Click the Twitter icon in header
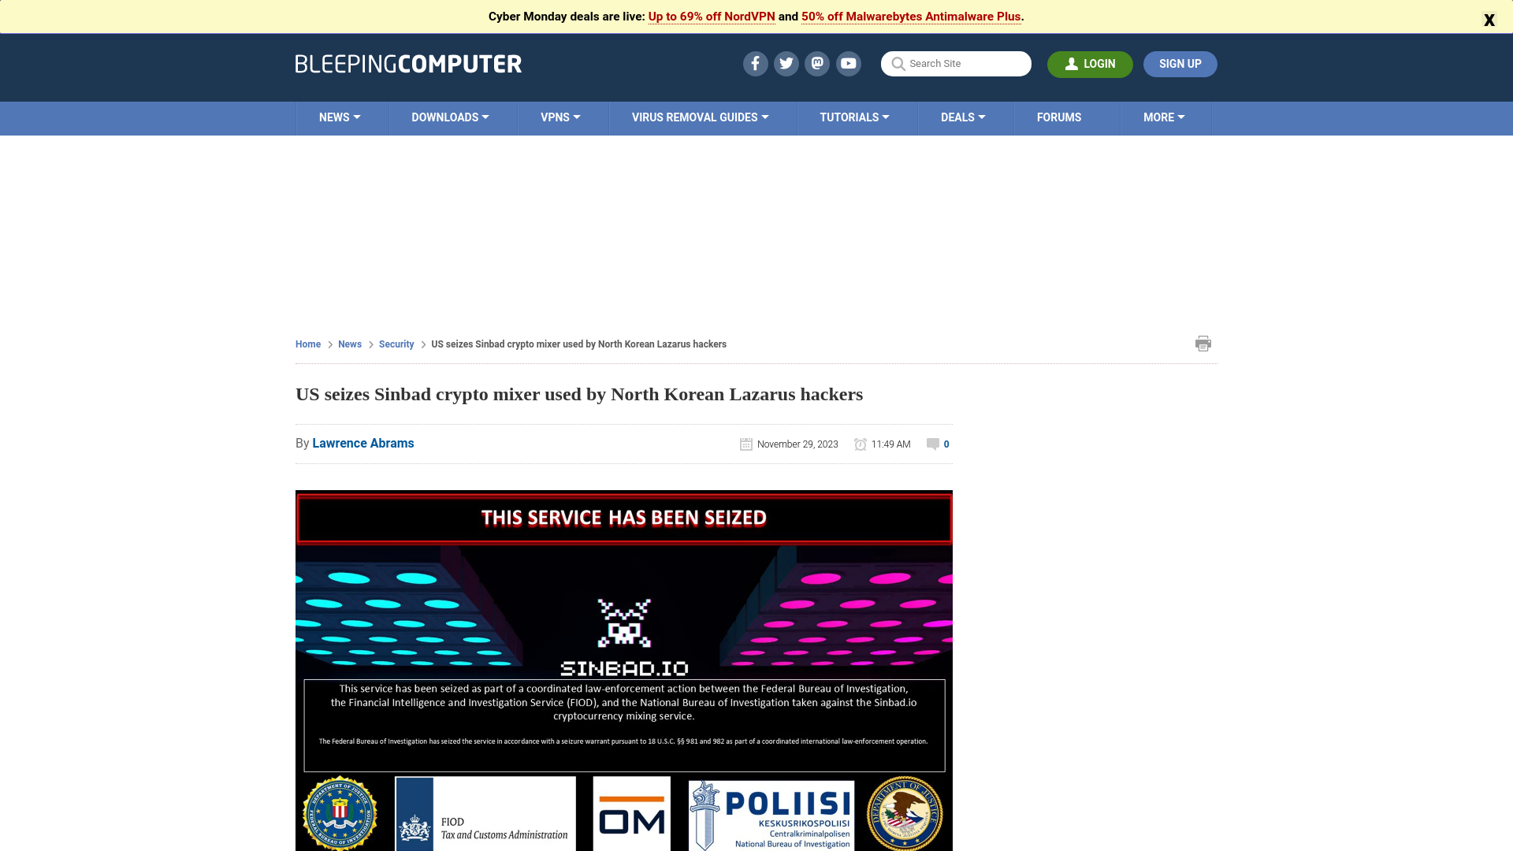The image size is (1513, 851). point(786,63)
